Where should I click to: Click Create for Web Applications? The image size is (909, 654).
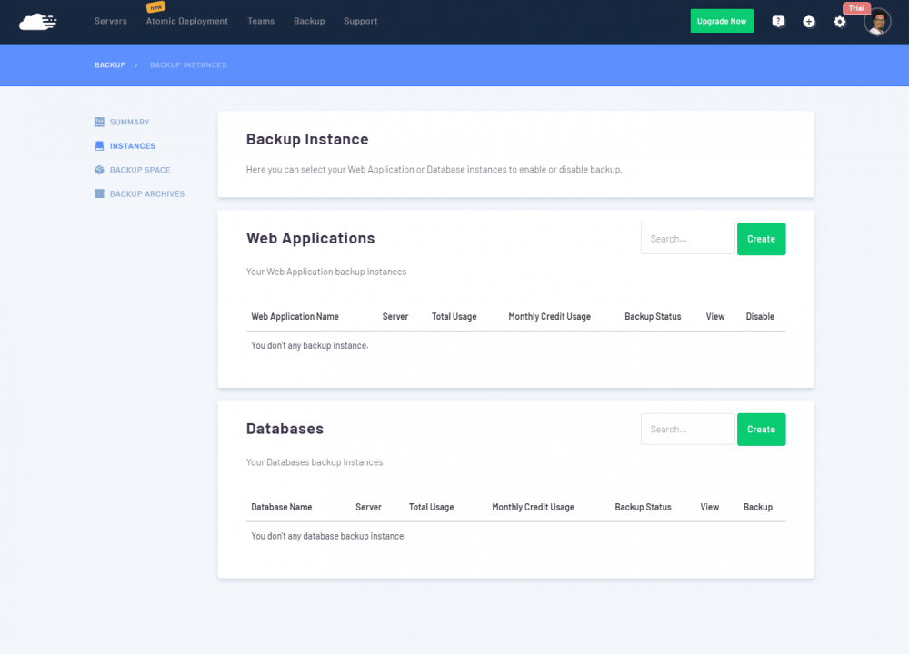pos(761,238)
